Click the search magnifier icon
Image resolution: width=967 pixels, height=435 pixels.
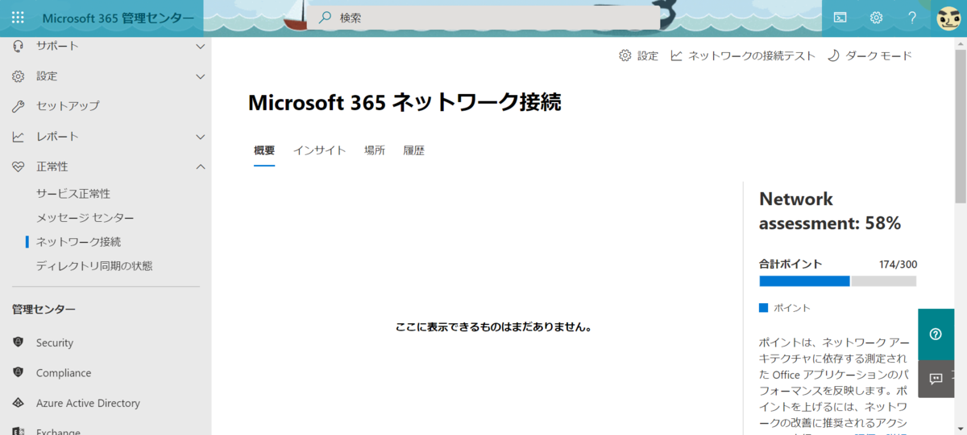click(x=326, y=18)
